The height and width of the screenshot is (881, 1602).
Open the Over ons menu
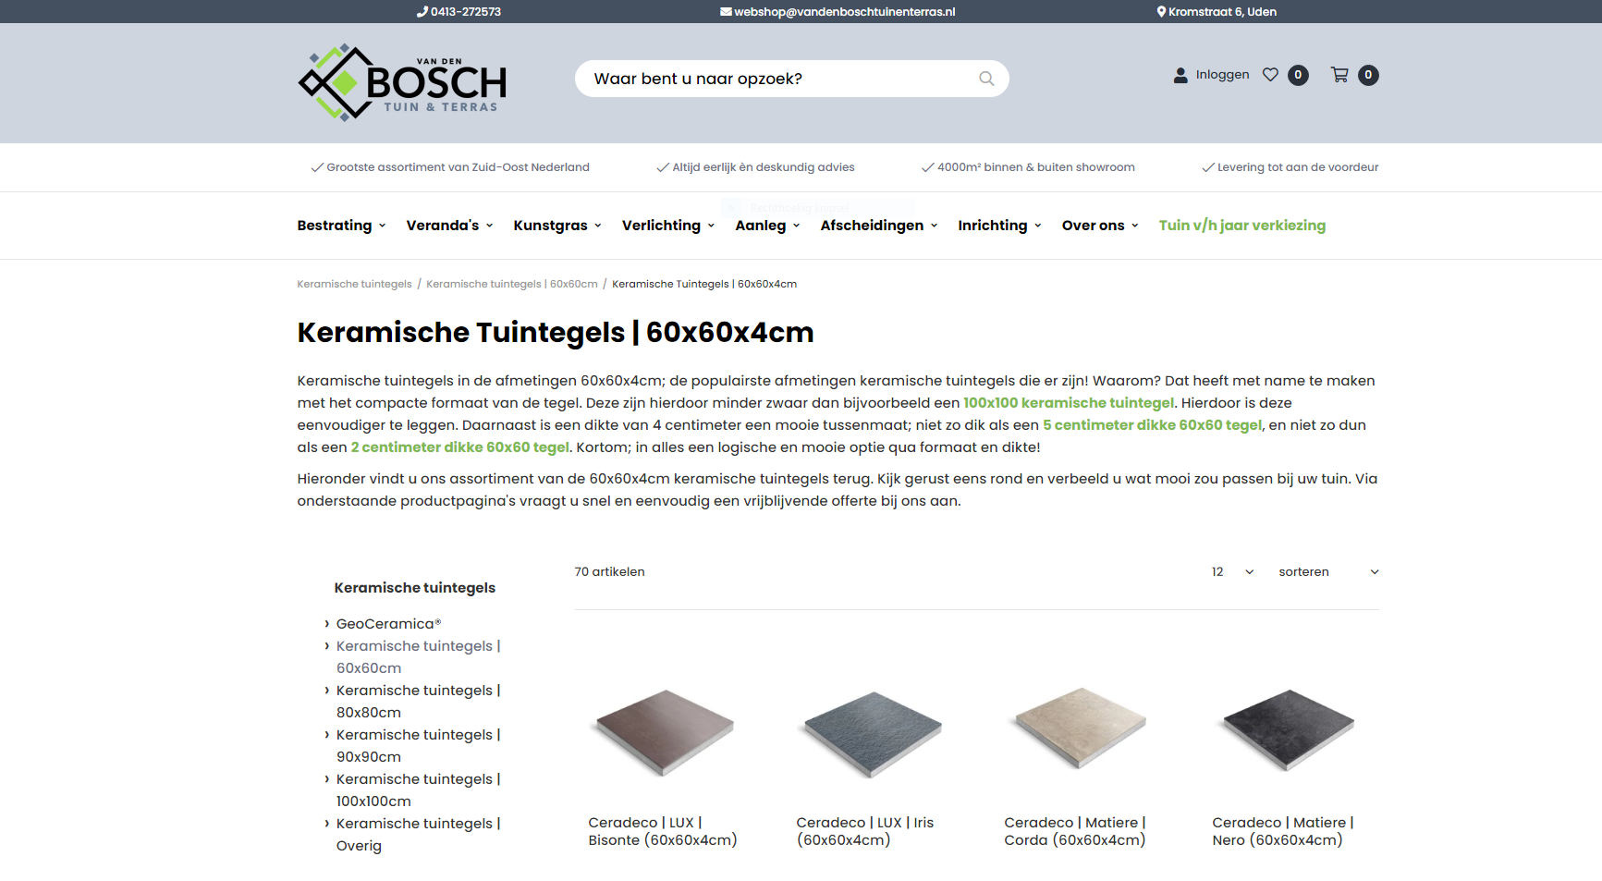(x=1099, y=226)
